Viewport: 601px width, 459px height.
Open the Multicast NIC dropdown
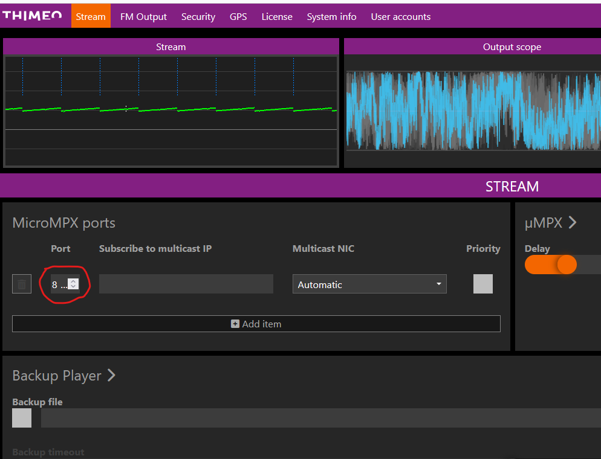point(369,284)
